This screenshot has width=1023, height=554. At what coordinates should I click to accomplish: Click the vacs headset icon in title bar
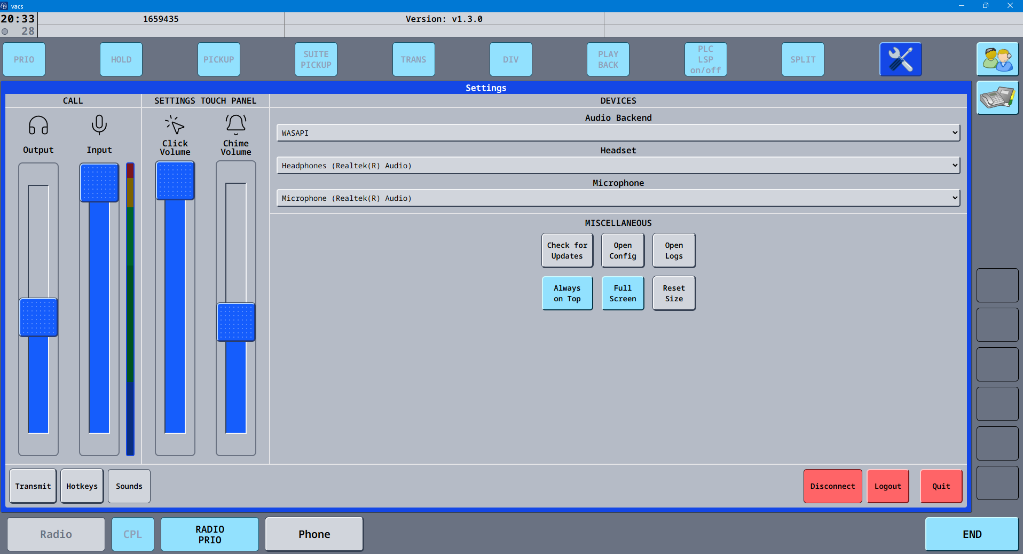(x=5, y=6)
